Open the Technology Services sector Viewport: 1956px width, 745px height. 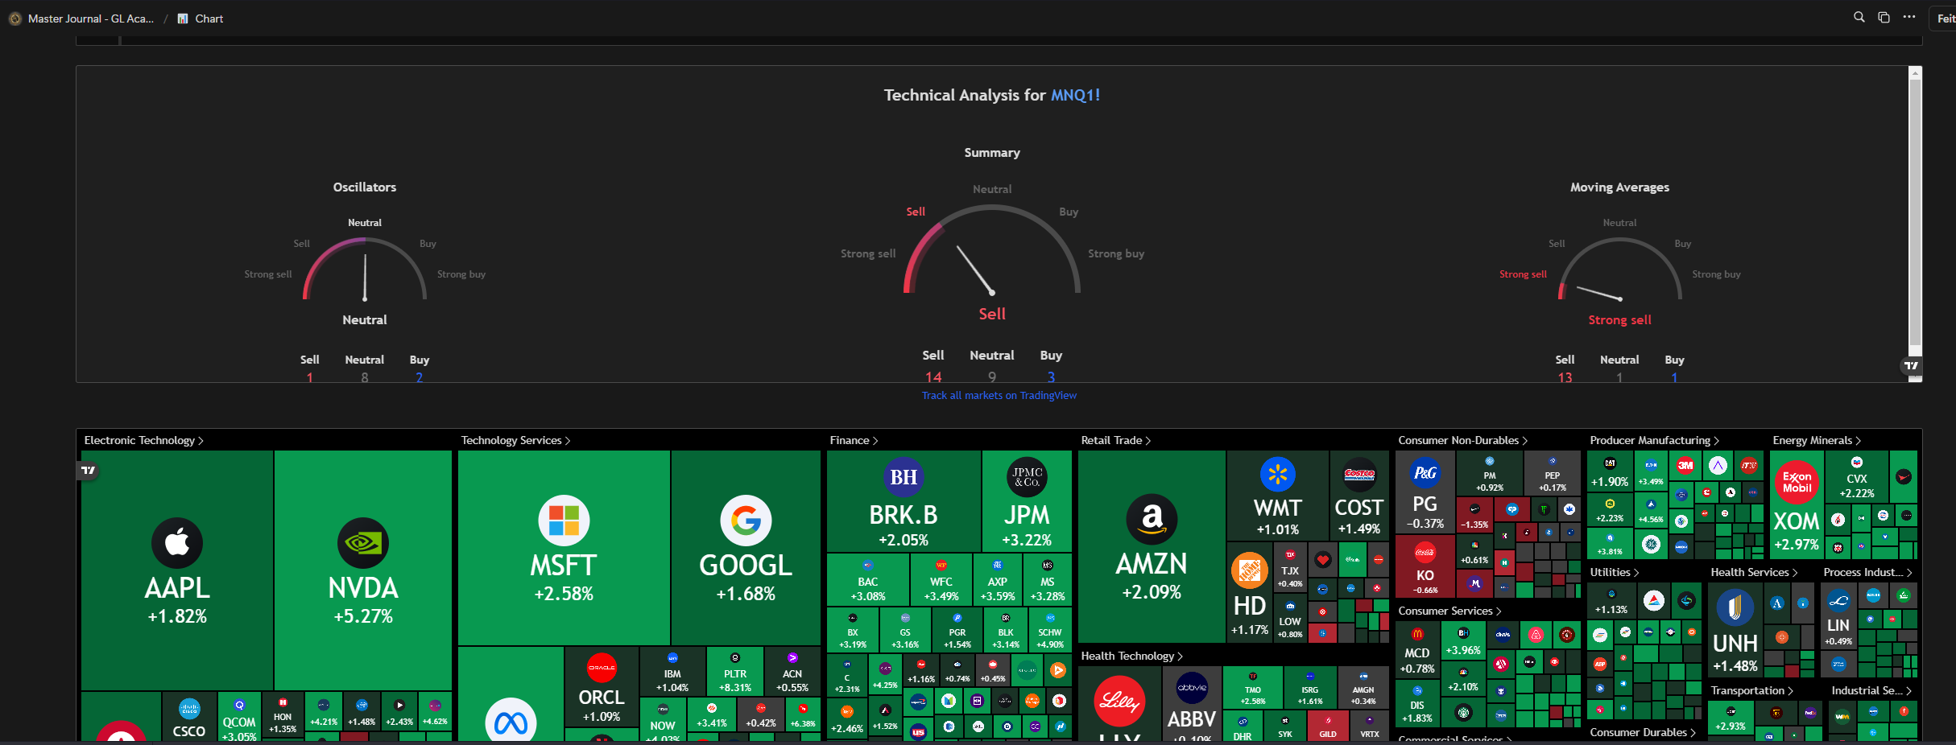click(x=515, y=440)
